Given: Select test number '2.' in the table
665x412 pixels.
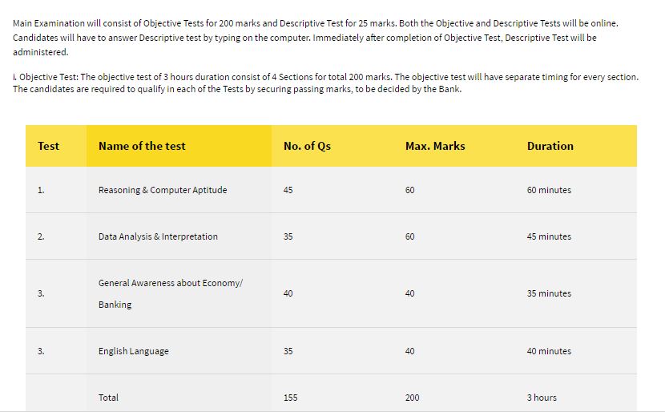Looking at the screenshot, I should coord(41,236).
